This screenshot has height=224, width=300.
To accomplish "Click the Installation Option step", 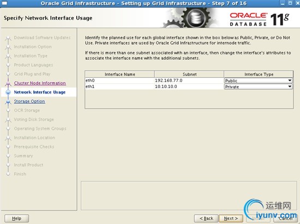I will [x=33, y=47].
